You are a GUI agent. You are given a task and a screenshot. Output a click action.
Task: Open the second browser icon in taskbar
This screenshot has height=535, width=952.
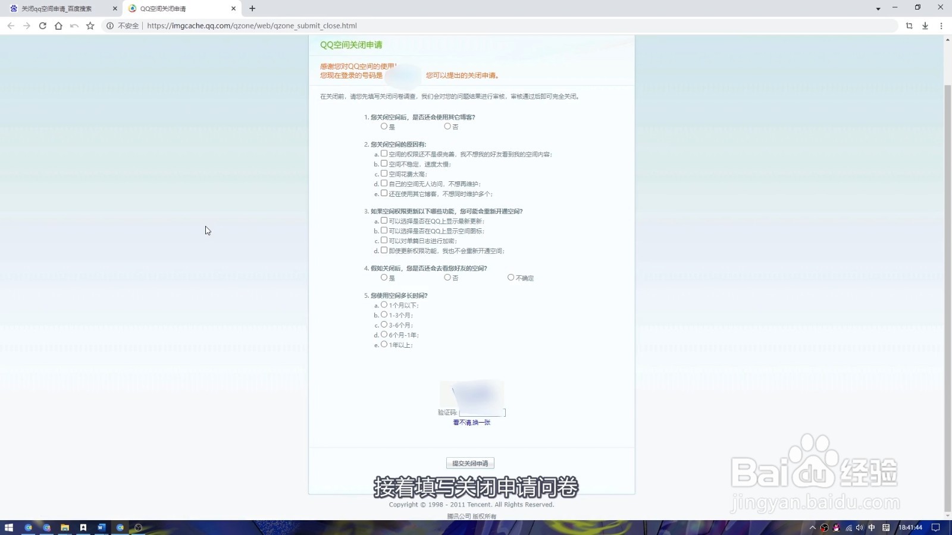[46, 527]
